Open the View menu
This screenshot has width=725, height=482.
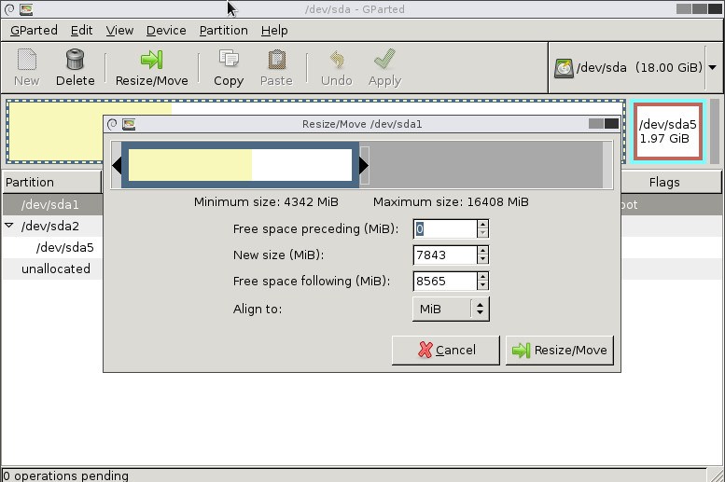(x=119, y=31)
